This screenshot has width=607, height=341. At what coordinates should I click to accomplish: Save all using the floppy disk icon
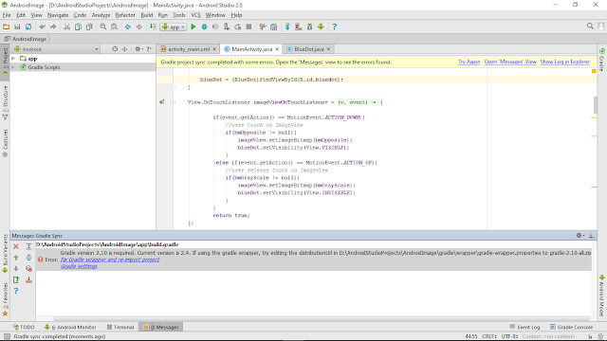click(17, 27)
